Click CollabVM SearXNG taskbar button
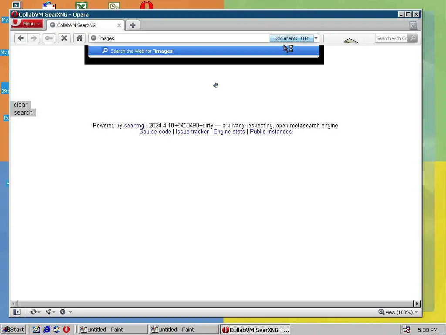The image size is (446, 335). 255,330
